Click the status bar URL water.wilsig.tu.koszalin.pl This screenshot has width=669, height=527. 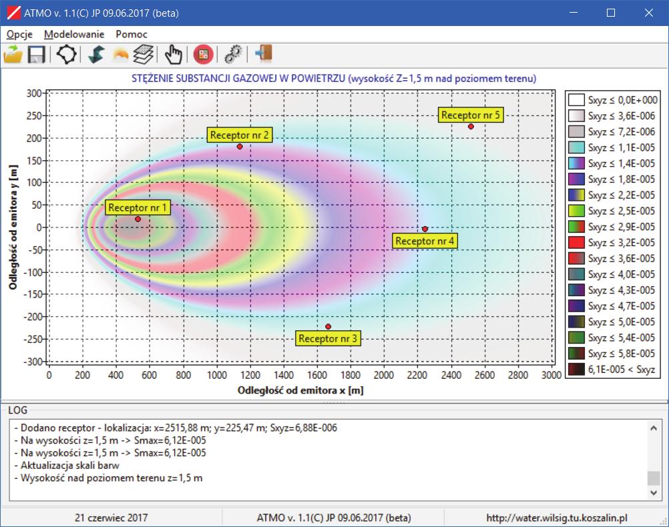point(557,518)
